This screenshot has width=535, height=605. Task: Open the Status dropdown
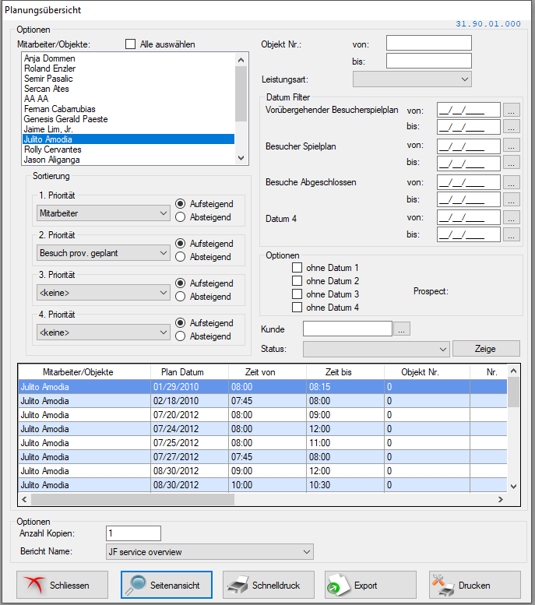[376, 349]
